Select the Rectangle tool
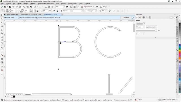The width and height of the screenshot is (181, 102). [x=2, y=37]
